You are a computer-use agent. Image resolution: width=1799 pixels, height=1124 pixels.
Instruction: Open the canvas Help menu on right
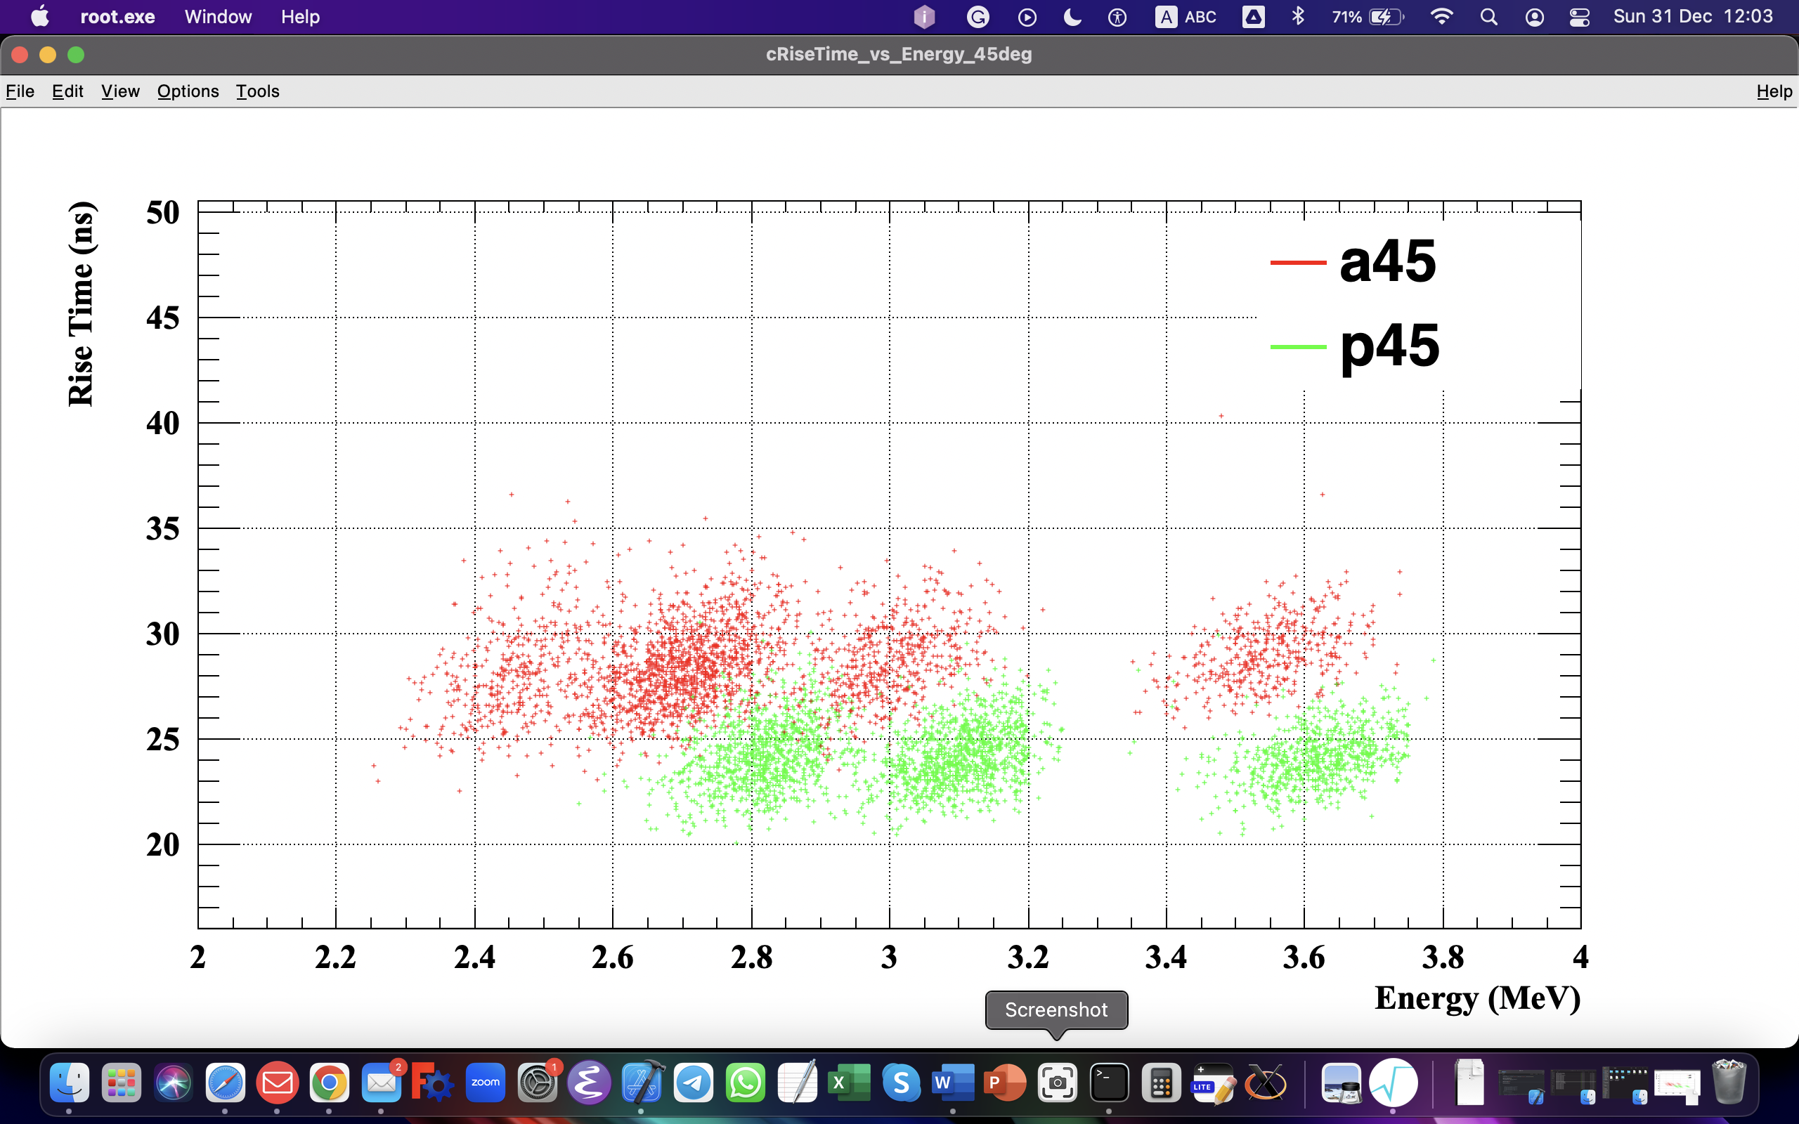click(1774, 91)
